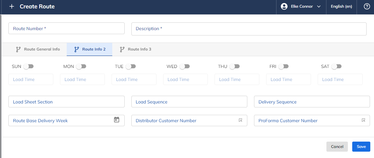Click the Elke Connor user name

point(302,6)
